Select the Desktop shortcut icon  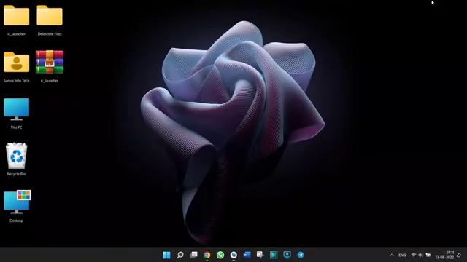point(17,202)
